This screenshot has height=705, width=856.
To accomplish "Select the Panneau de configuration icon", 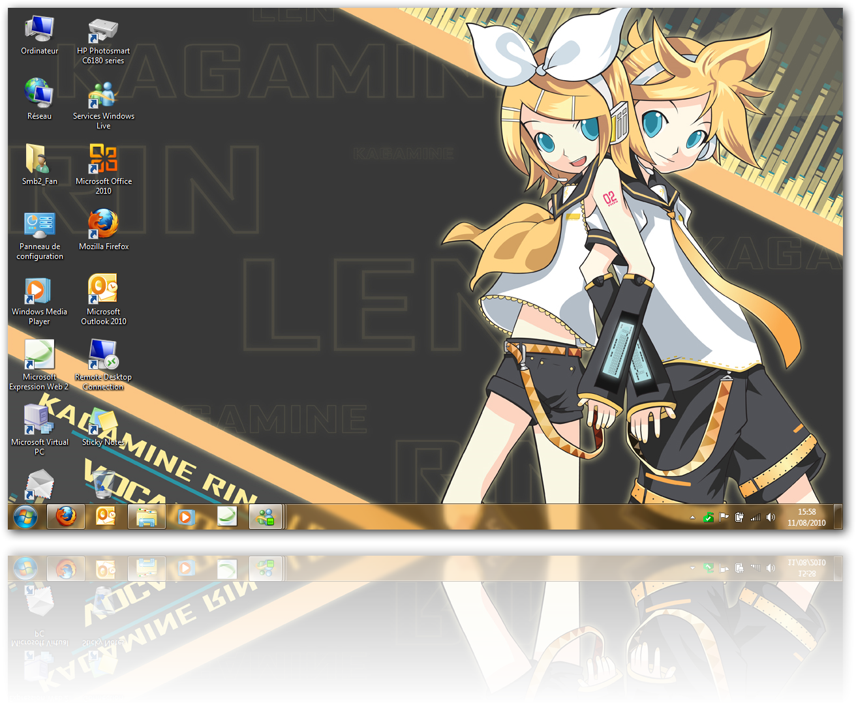I will coord(39,235).
